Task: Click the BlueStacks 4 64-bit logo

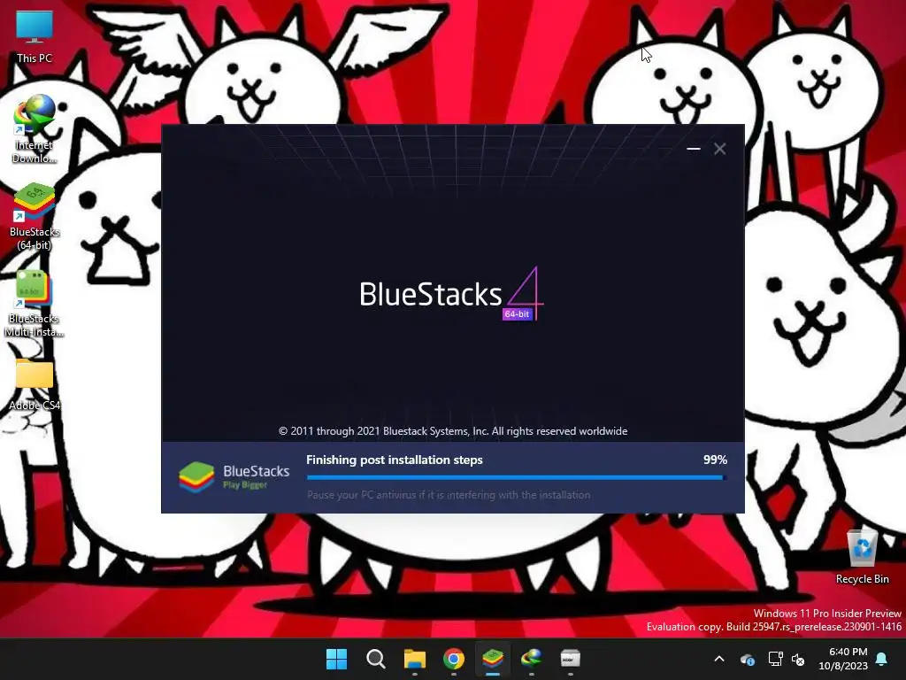Action: click(451, 294)
